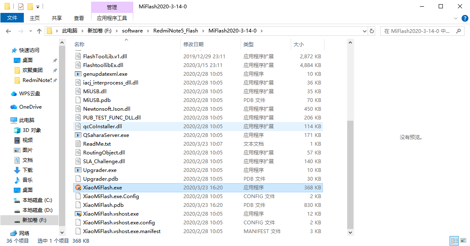Click the refresh address bar icon
Image resolution: width=470 pixels, height=246 pixels.
[372, 31]
